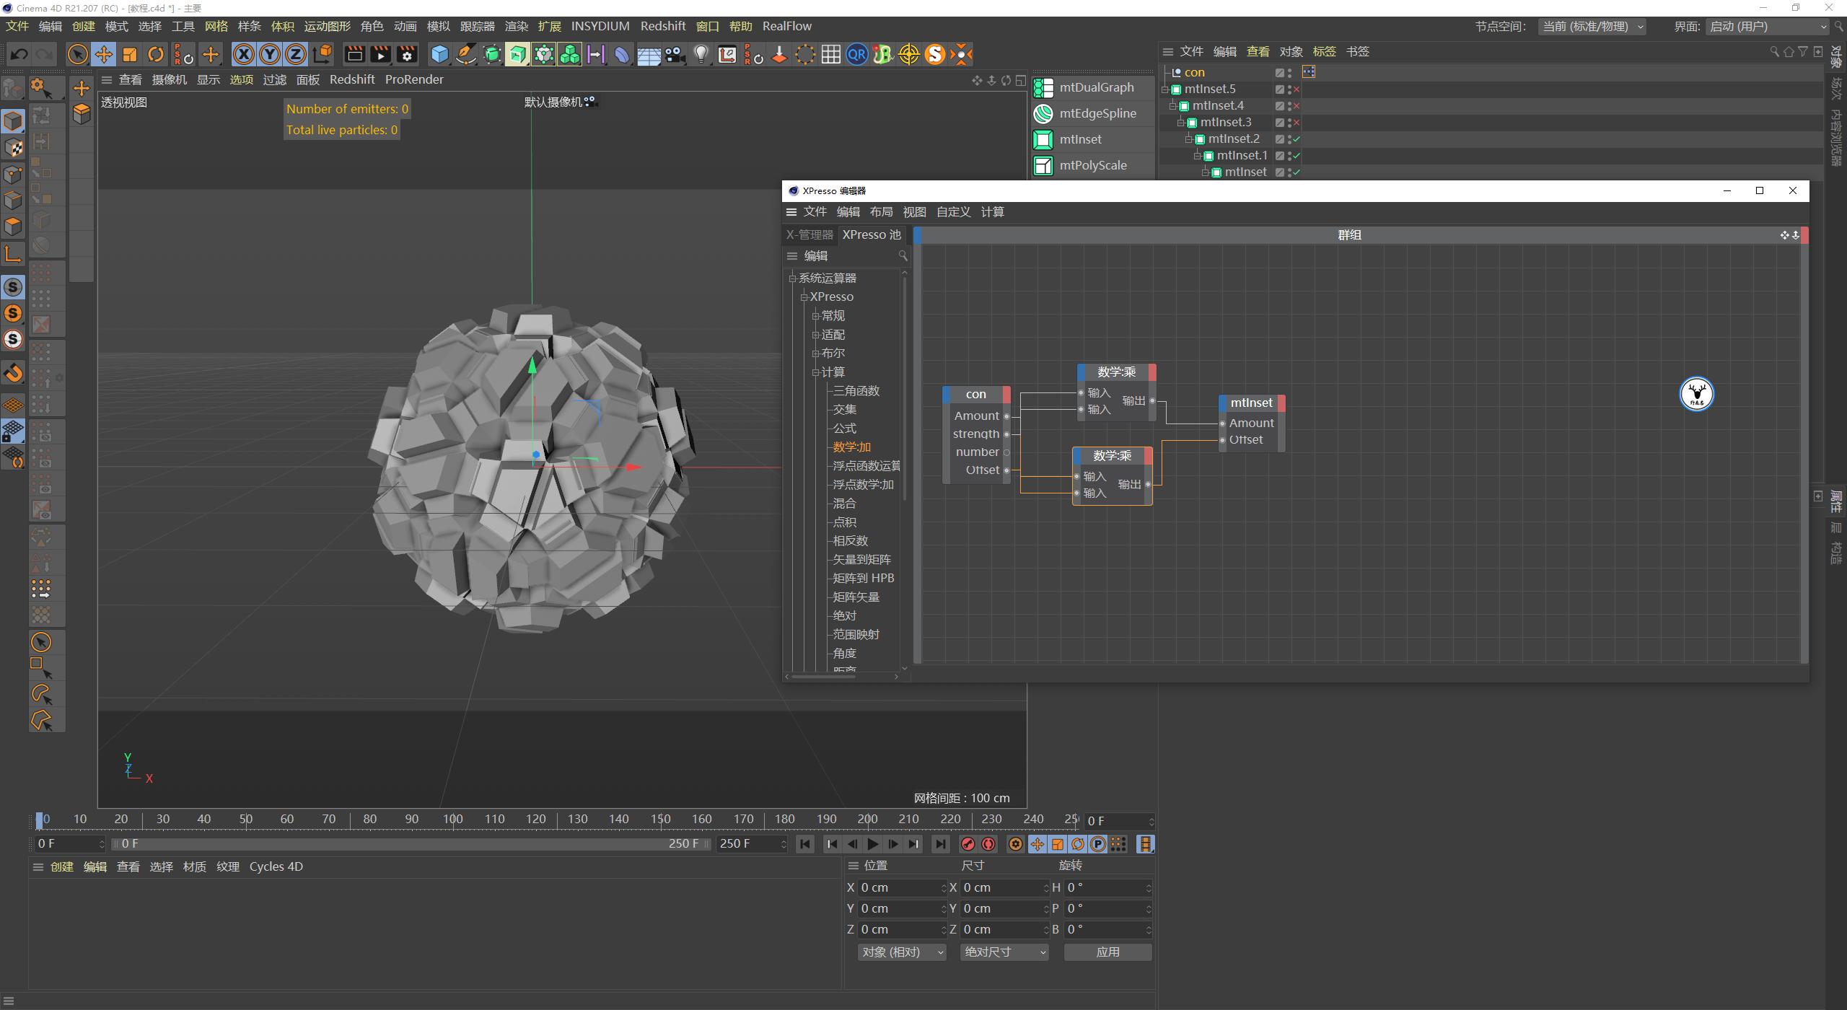Viewport: 1847px width, 1010px height.
Task: Open the Render Settings gear icon
Action: click(408, 54)
